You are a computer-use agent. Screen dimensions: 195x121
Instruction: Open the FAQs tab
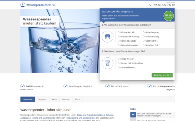click(55, 99)
